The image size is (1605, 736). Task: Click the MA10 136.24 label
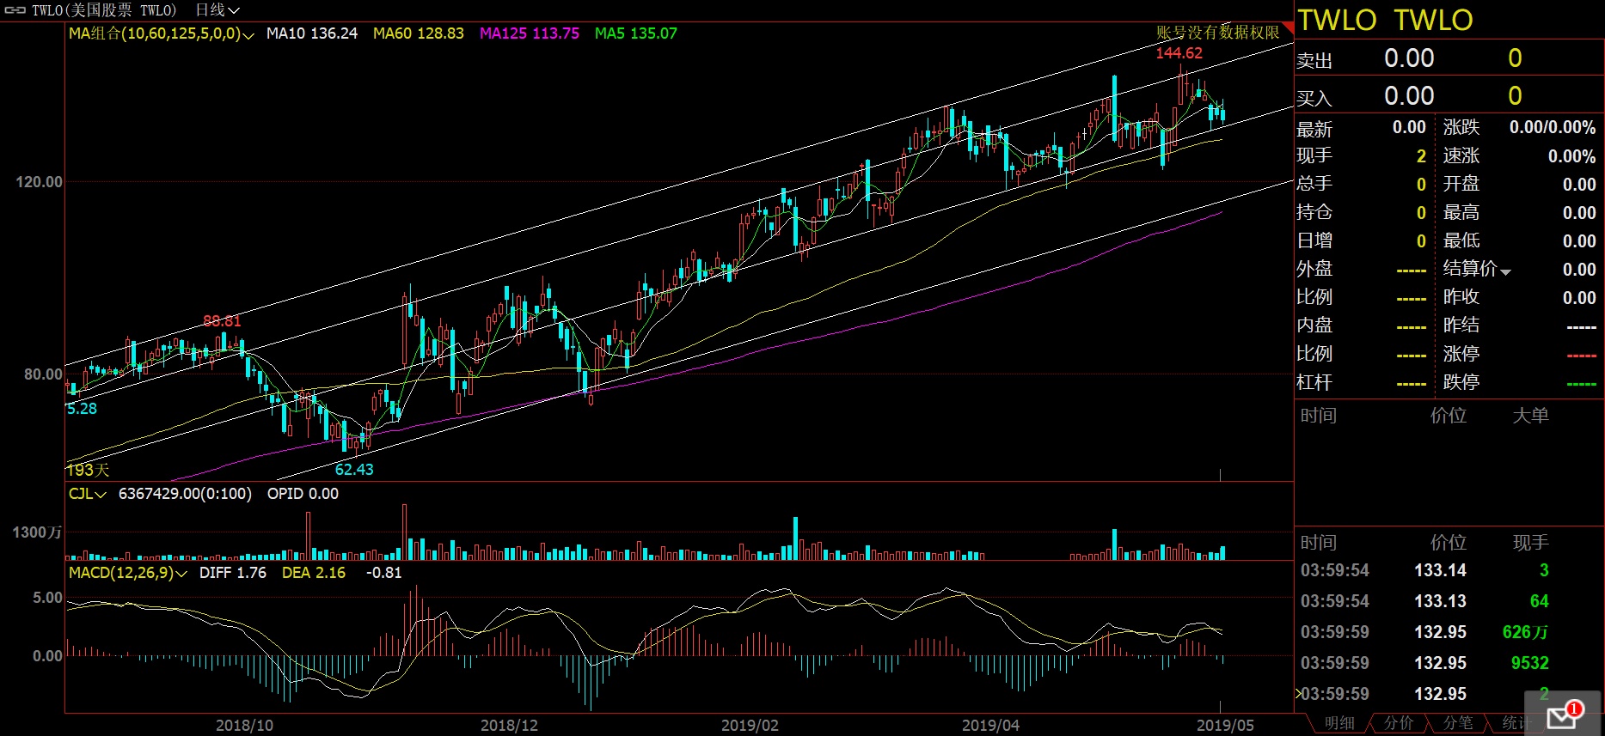pos(312,33)
